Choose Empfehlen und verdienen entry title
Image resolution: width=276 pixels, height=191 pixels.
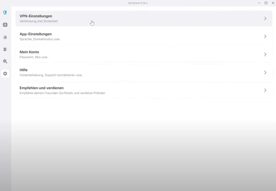click(41, 88)
